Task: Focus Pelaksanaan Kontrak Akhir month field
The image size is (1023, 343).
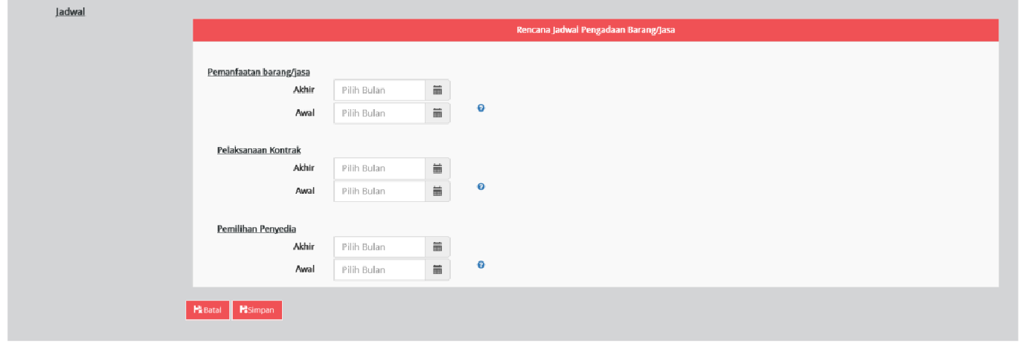Action: click(x=379, y=169)
